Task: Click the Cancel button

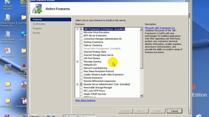Action: coord(174,111)
